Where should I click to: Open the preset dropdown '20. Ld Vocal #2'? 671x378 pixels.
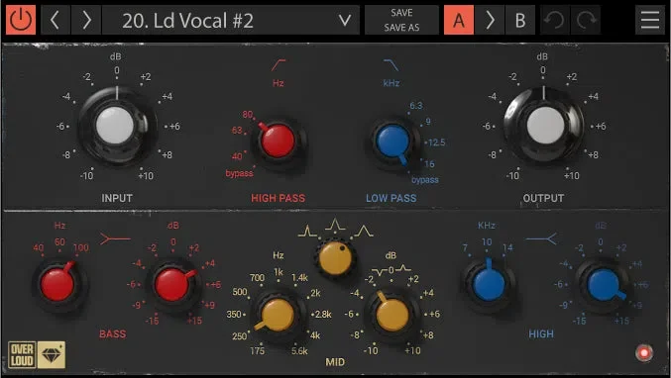pyautogui.click(x=231, y=20)
